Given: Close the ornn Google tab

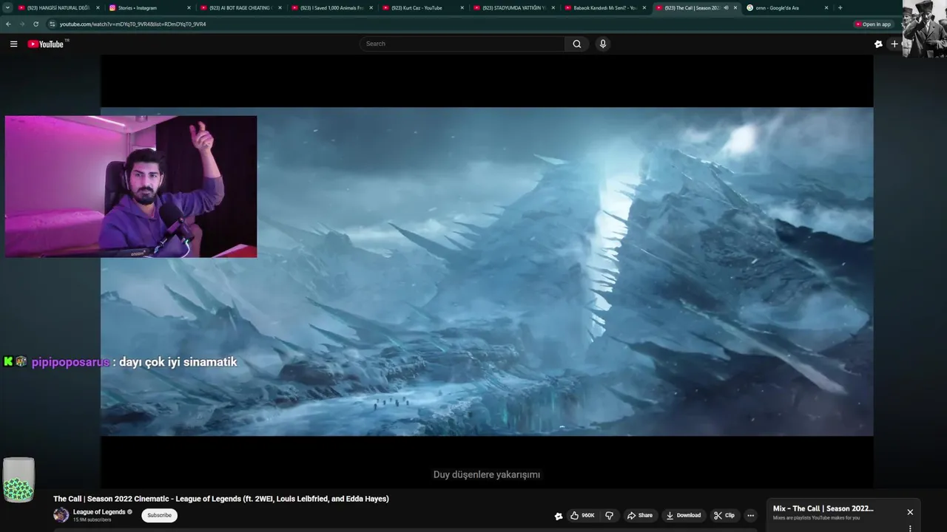Looking at the screenshot, I should [826, 7].
